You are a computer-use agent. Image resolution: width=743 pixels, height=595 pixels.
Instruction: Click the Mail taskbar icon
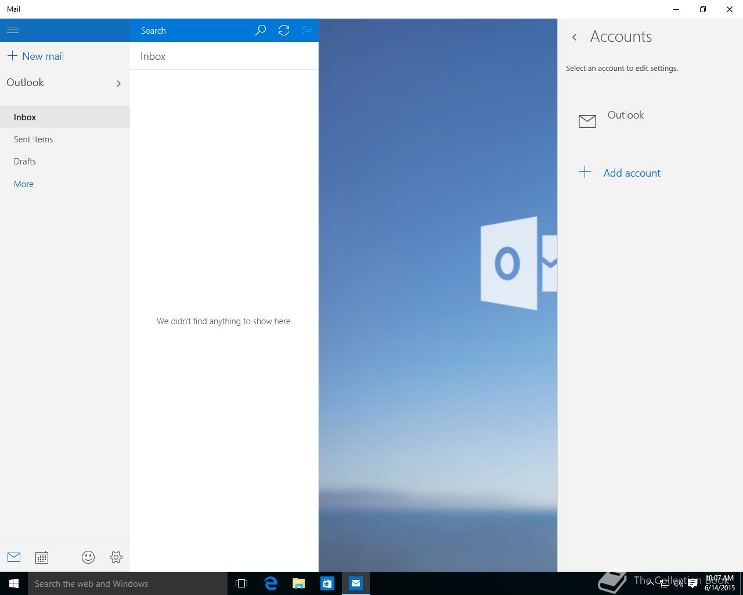(356, 583)
